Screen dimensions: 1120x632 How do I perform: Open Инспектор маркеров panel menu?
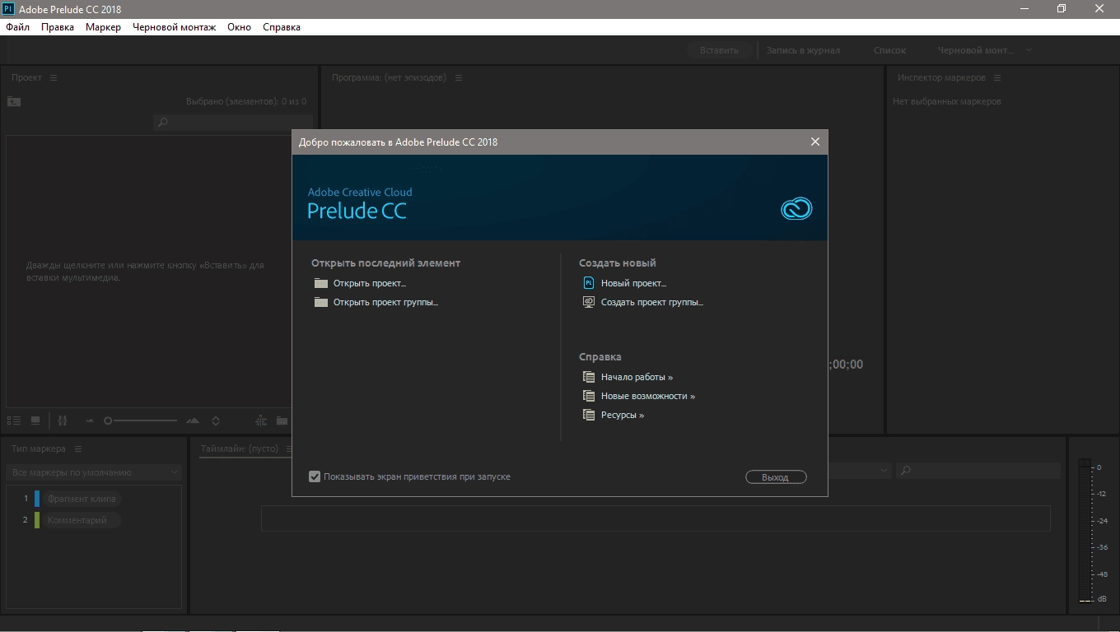[997, 77]
